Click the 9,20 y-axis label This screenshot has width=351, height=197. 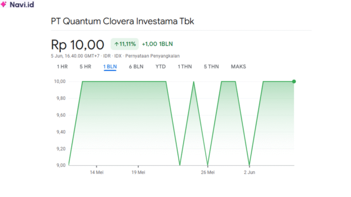coord(61,149)
